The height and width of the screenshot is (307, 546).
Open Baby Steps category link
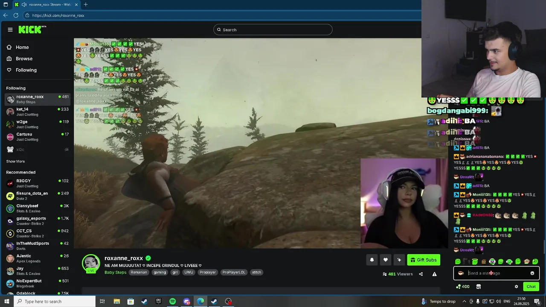point(115,272)
